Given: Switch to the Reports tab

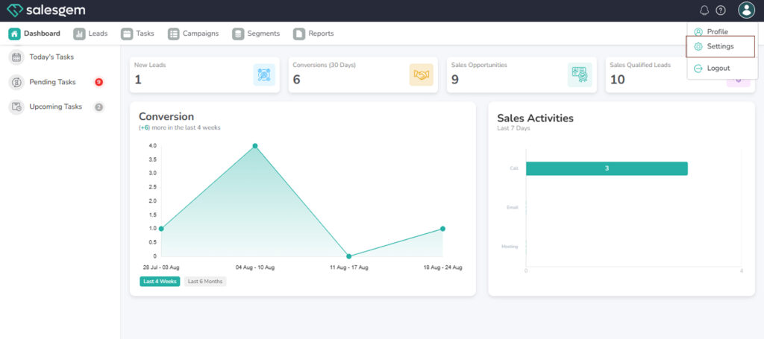Looking at the screenshot, I should 313,34.
